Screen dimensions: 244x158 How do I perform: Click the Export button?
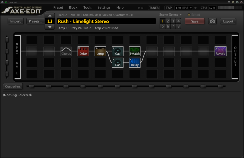(228, 21)
